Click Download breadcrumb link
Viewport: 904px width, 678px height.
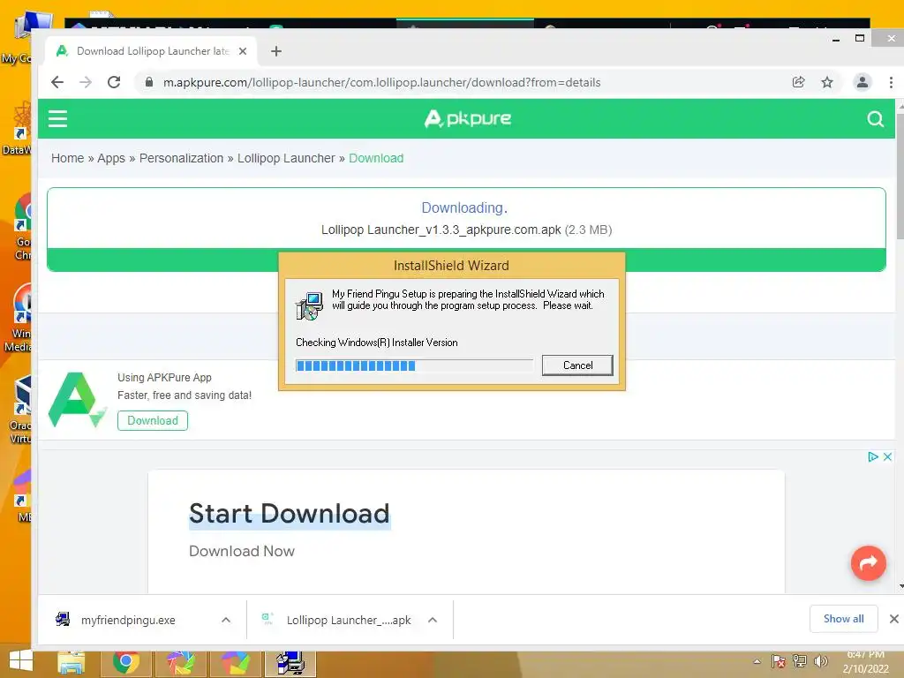pos(376,158)
